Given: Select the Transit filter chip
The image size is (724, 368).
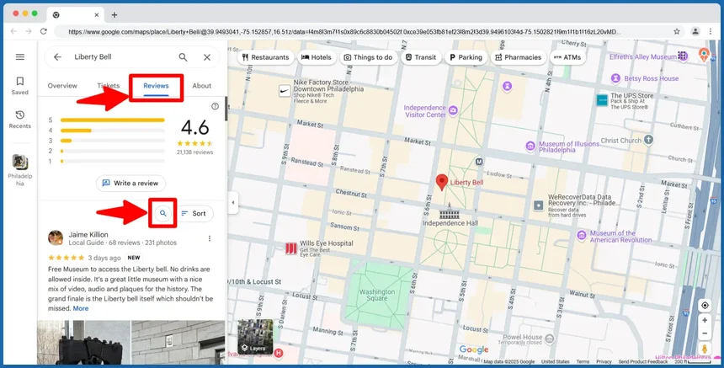Looking at the screenshot, I should pyautogui.click(x=421, y=57).
